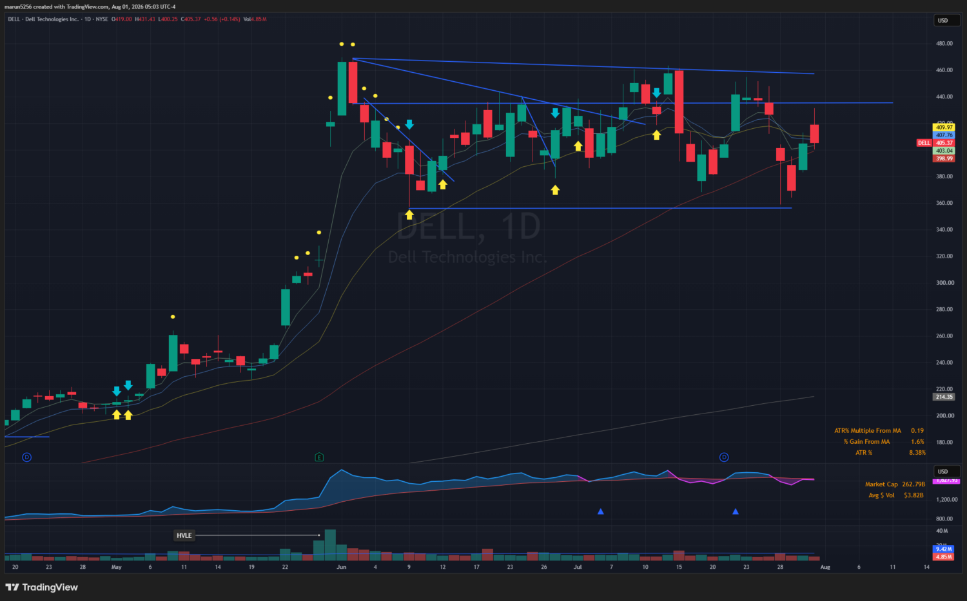Click the high value H431.43
Viewport: 967px width, 601px height.
(145, 19)
